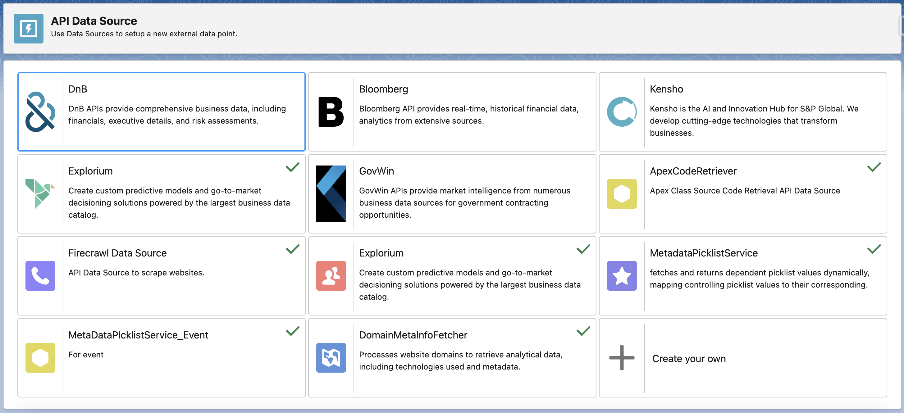Open the Firecrawl Data Source title

pos(117,253)
